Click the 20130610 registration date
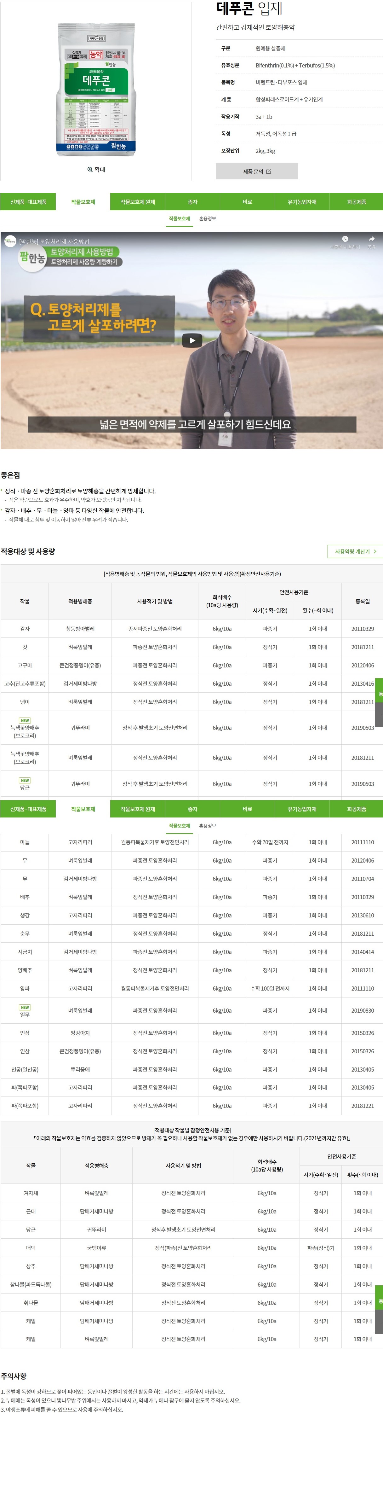383x1512 pixels. [x=363, y=915]
